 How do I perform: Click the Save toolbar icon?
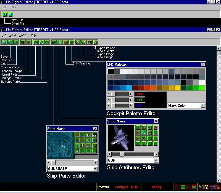[4, 42]
